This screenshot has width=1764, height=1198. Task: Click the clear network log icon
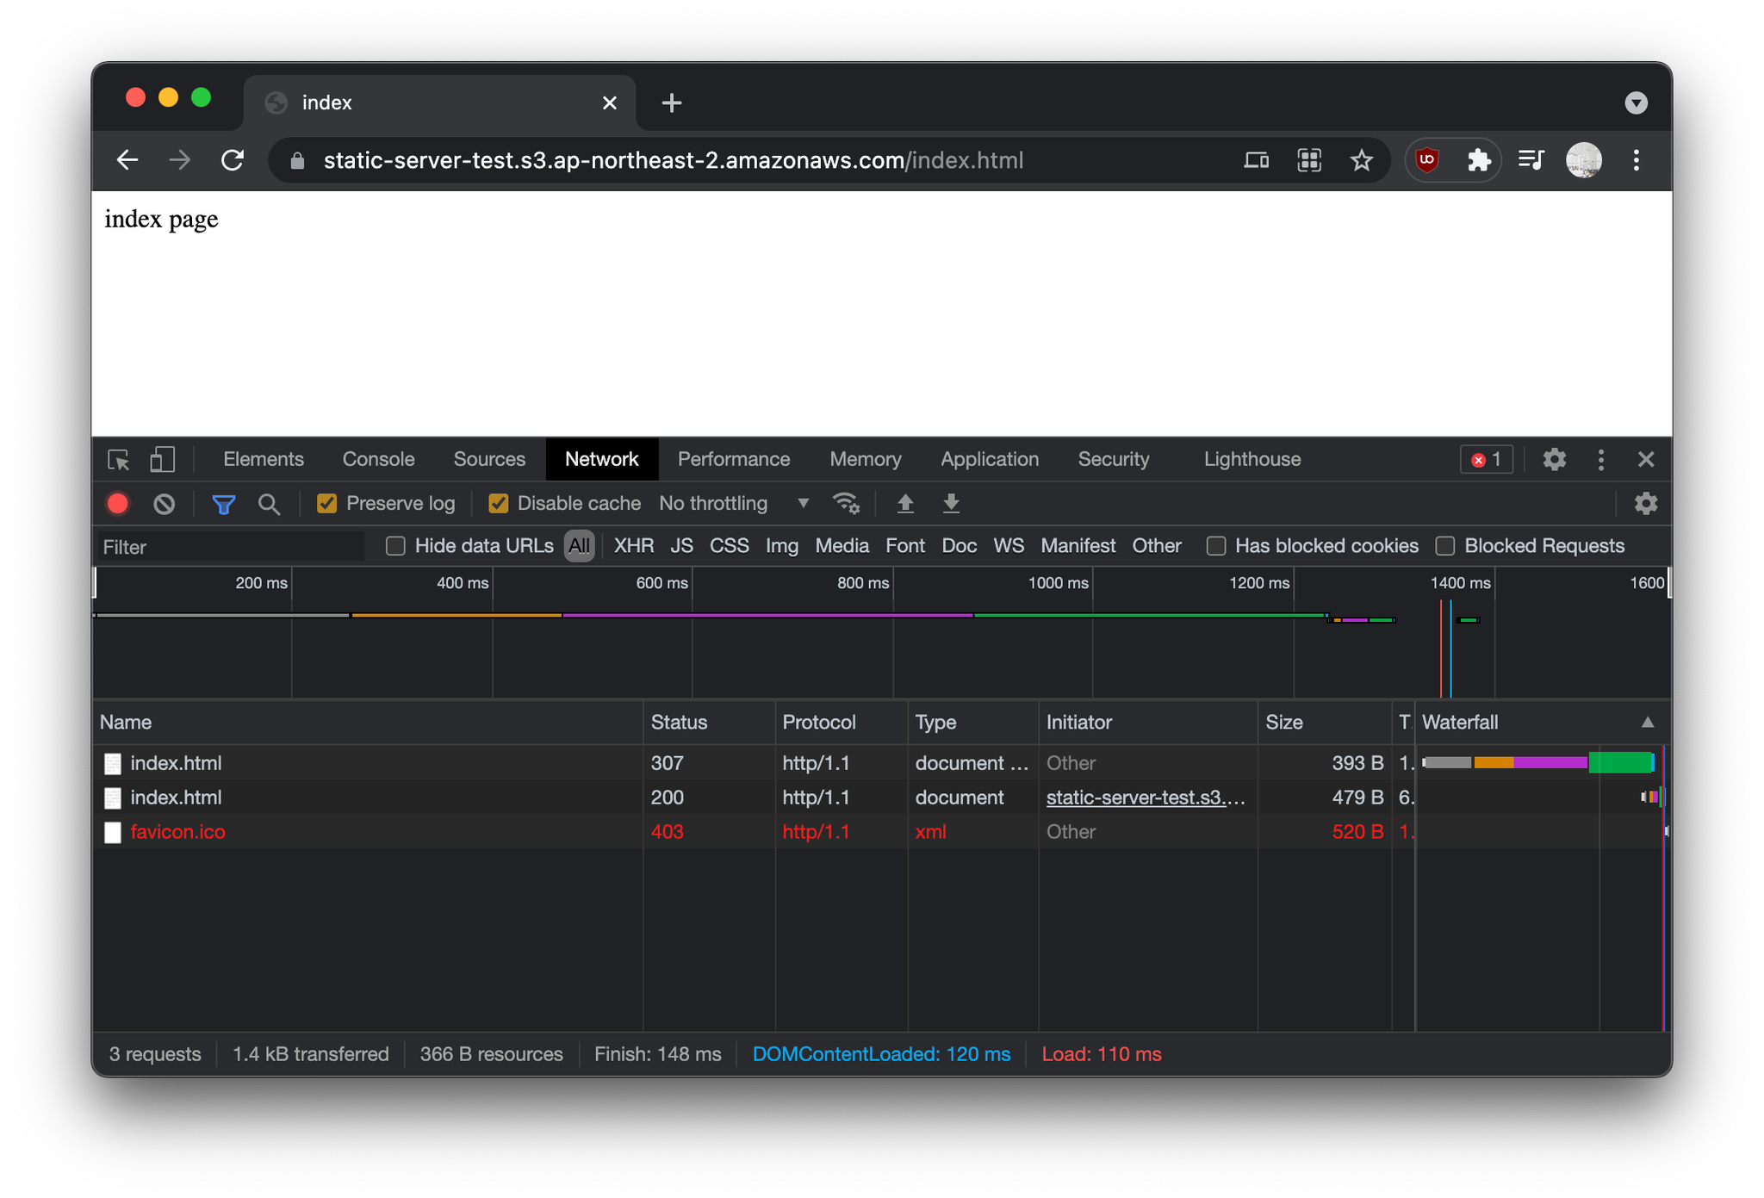[165, 503]
